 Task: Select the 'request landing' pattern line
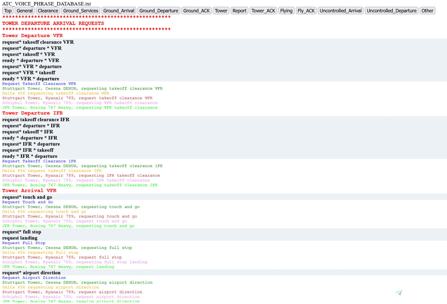20,238
